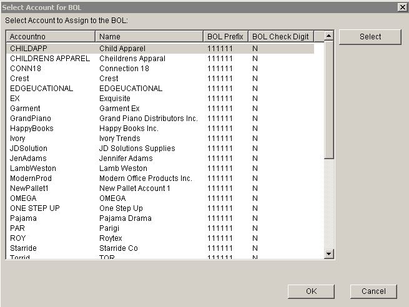
Task: Click the name Connection 18
Action: (x=124, y=69)
